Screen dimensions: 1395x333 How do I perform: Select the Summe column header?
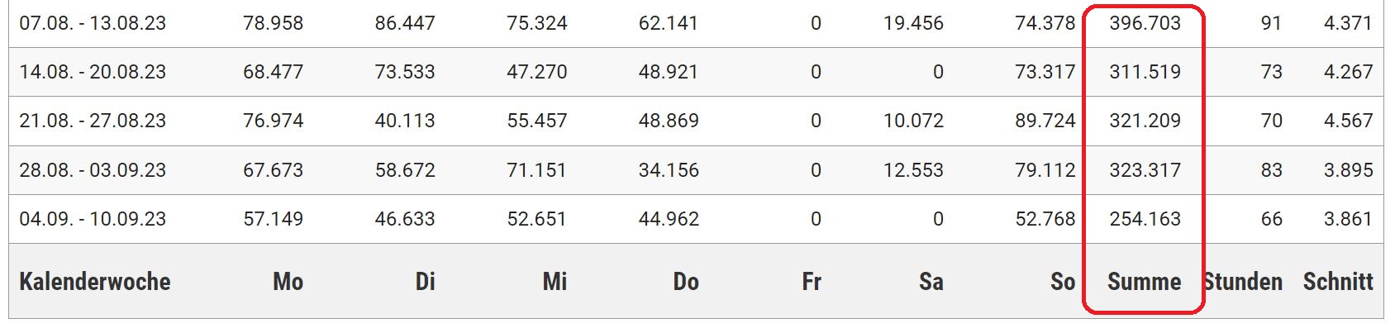(x=1144, y=282)
